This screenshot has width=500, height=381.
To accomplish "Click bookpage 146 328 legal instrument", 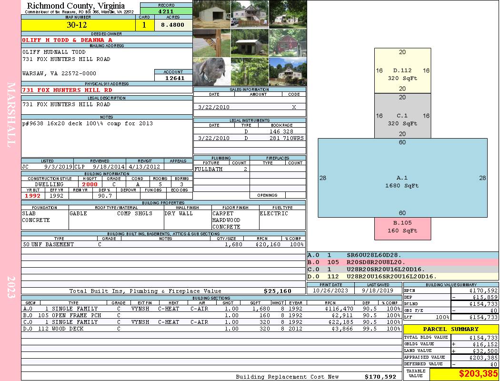I will 281,131.
